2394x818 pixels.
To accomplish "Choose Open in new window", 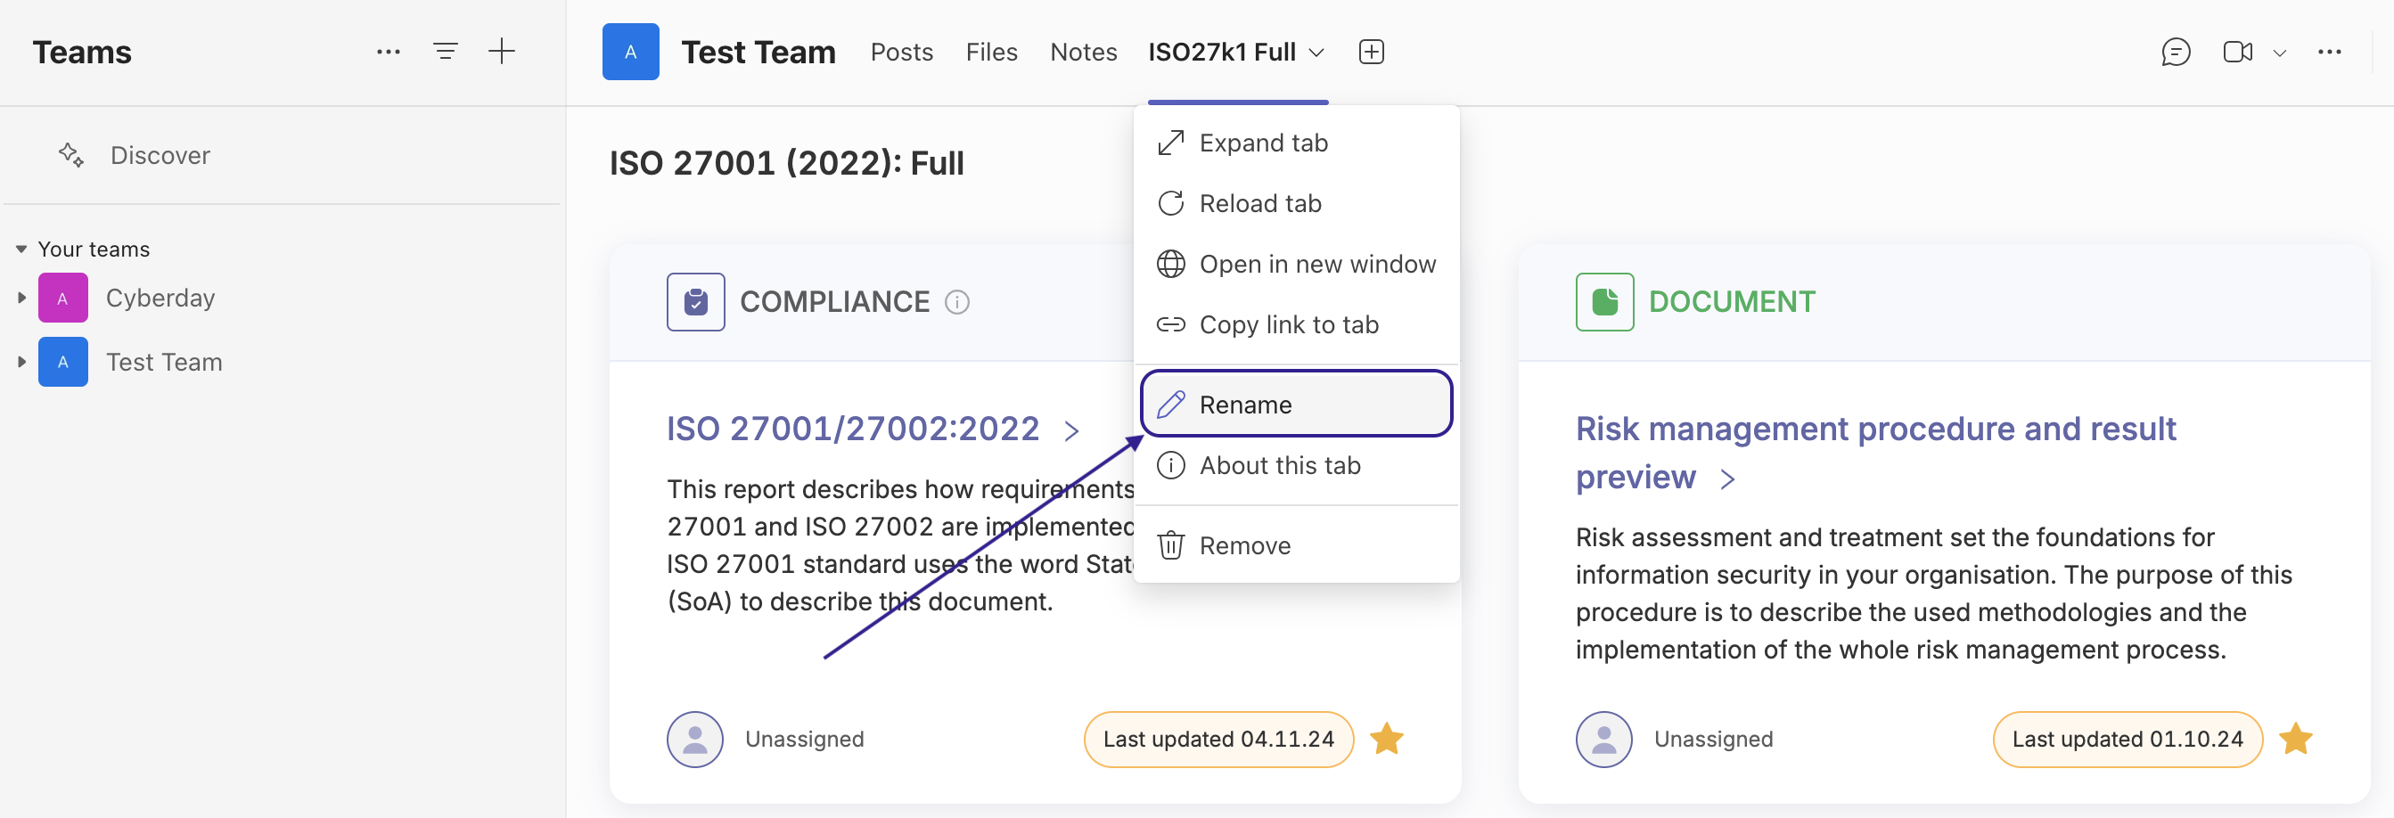I will pos(1296,264).
